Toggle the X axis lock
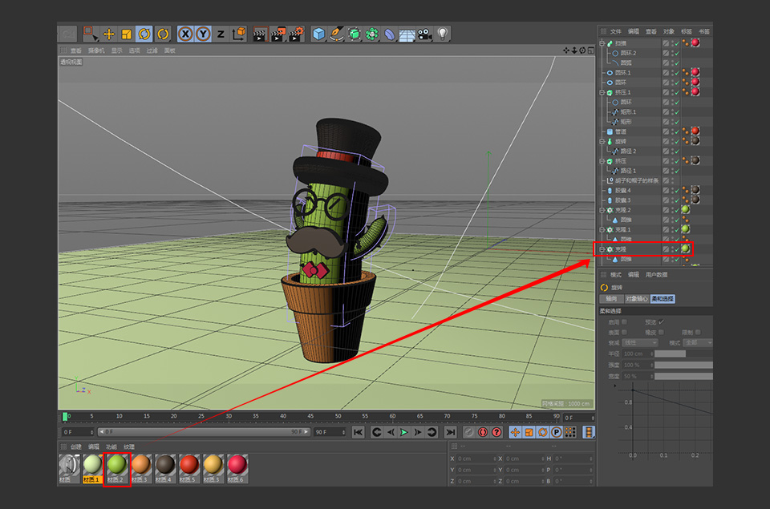The height and width of the screenshot is (509, 770). point(185,34)
